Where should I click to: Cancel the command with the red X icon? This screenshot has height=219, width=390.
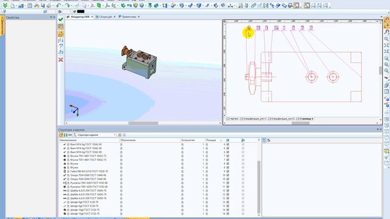pyautogui.click(x=61, y=60)
